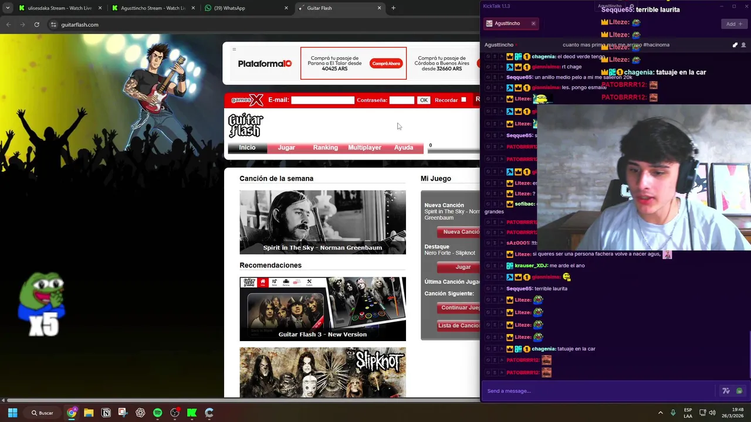
Task: Open the Slipknot recommendation thumbnail
Action: [x=323, y=372]
